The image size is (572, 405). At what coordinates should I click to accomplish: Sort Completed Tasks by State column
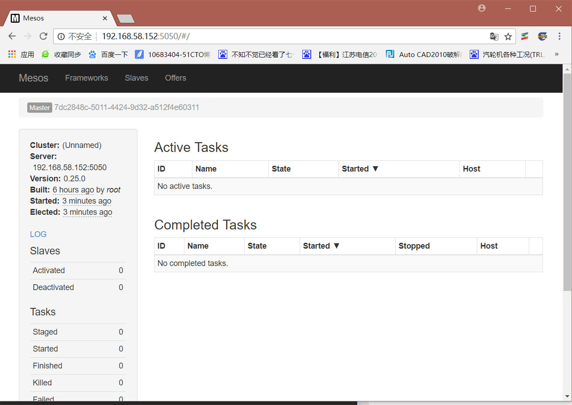point(272,246)
